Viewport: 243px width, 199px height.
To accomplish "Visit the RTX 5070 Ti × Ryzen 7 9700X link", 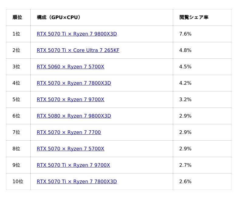I will pos(73,165).
